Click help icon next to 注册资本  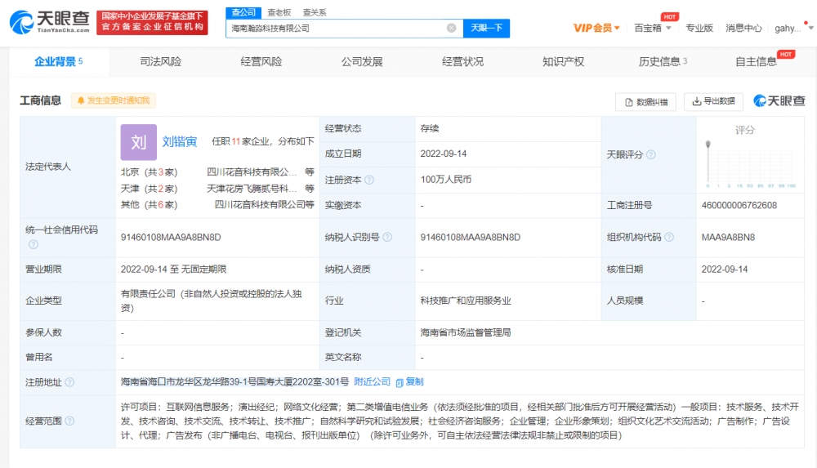pos(369,180)
